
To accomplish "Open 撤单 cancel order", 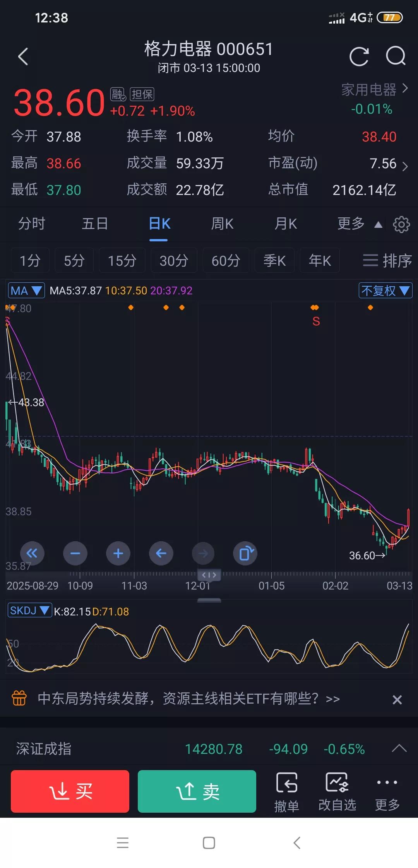I will pos(286,792).
